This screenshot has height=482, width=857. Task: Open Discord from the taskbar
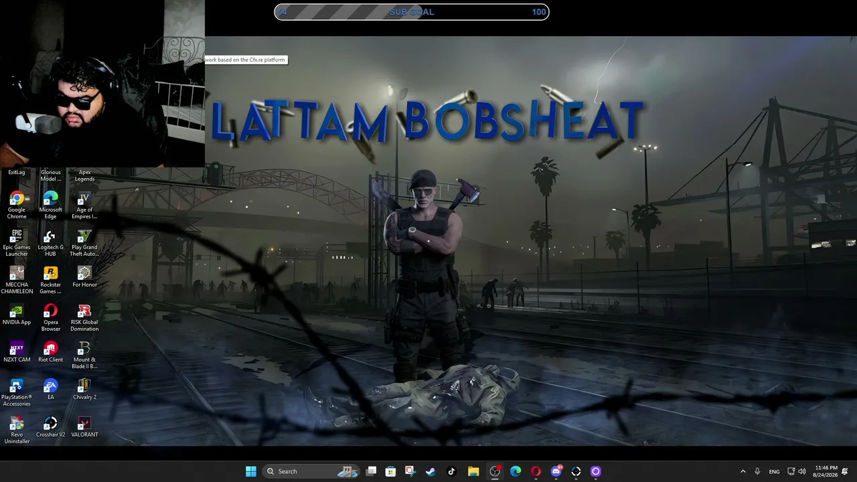(556, 471)
